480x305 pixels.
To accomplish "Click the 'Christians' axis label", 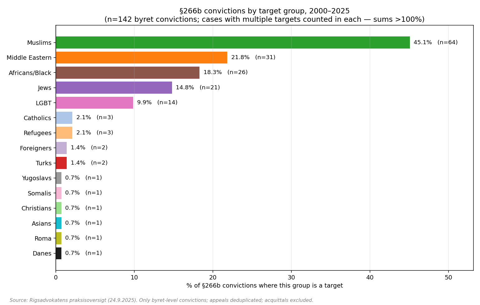I will [36, 208].
